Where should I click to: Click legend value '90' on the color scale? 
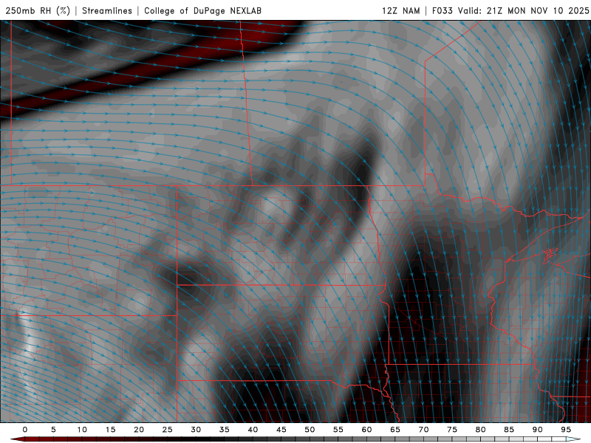tap(537, 430)
